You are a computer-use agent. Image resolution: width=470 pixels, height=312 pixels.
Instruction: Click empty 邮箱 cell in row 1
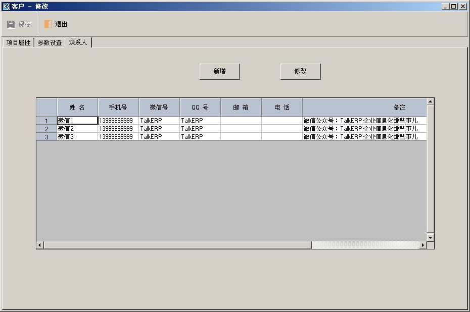coord(241,120)
